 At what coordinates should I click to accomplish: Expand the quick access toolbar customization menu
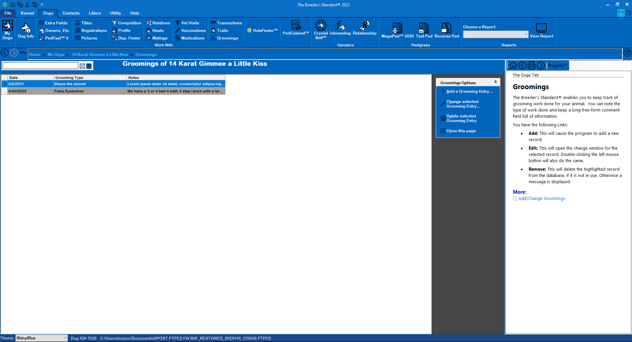point(42,5)
